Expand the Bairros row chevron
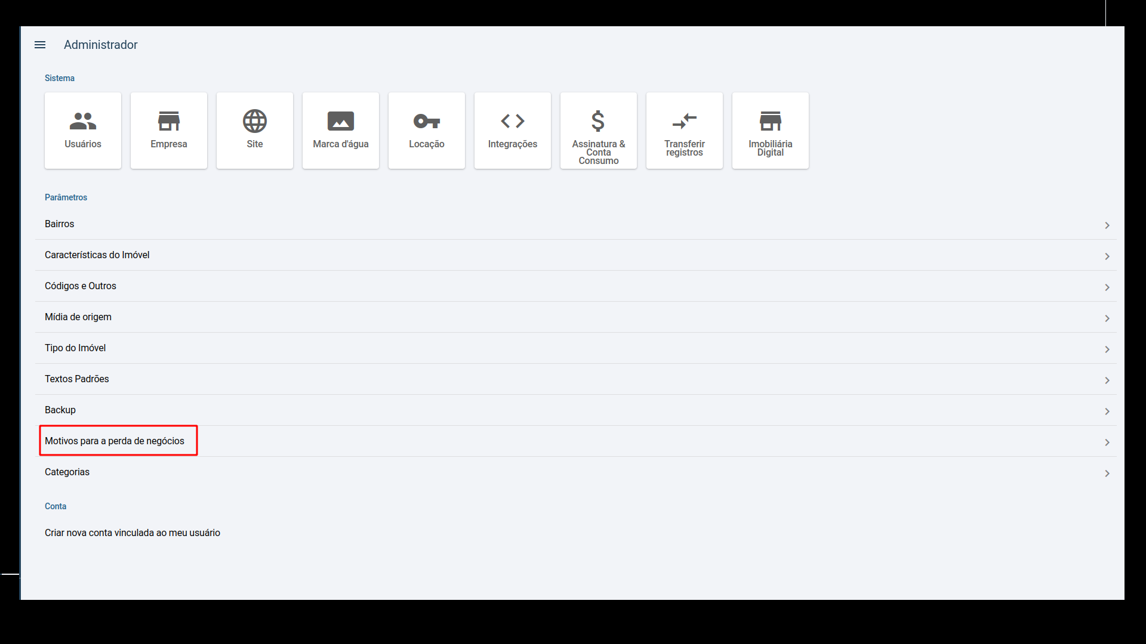This screenshot has width=1146, height=644. [x=1107, y=225]
